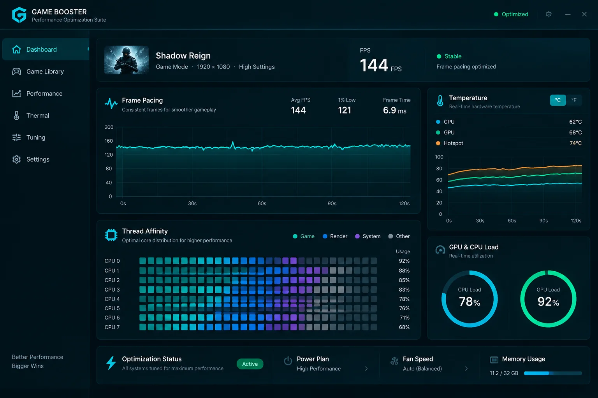Toggle the Other legend in Thread Affinity

click(x=399, y=236)
